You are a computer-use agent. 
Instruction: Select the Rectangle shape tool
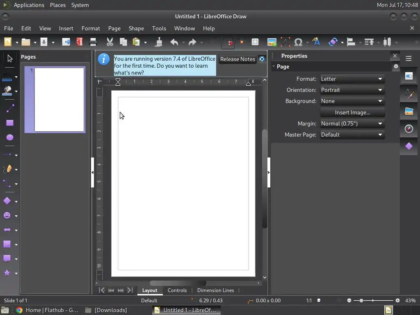10,123
